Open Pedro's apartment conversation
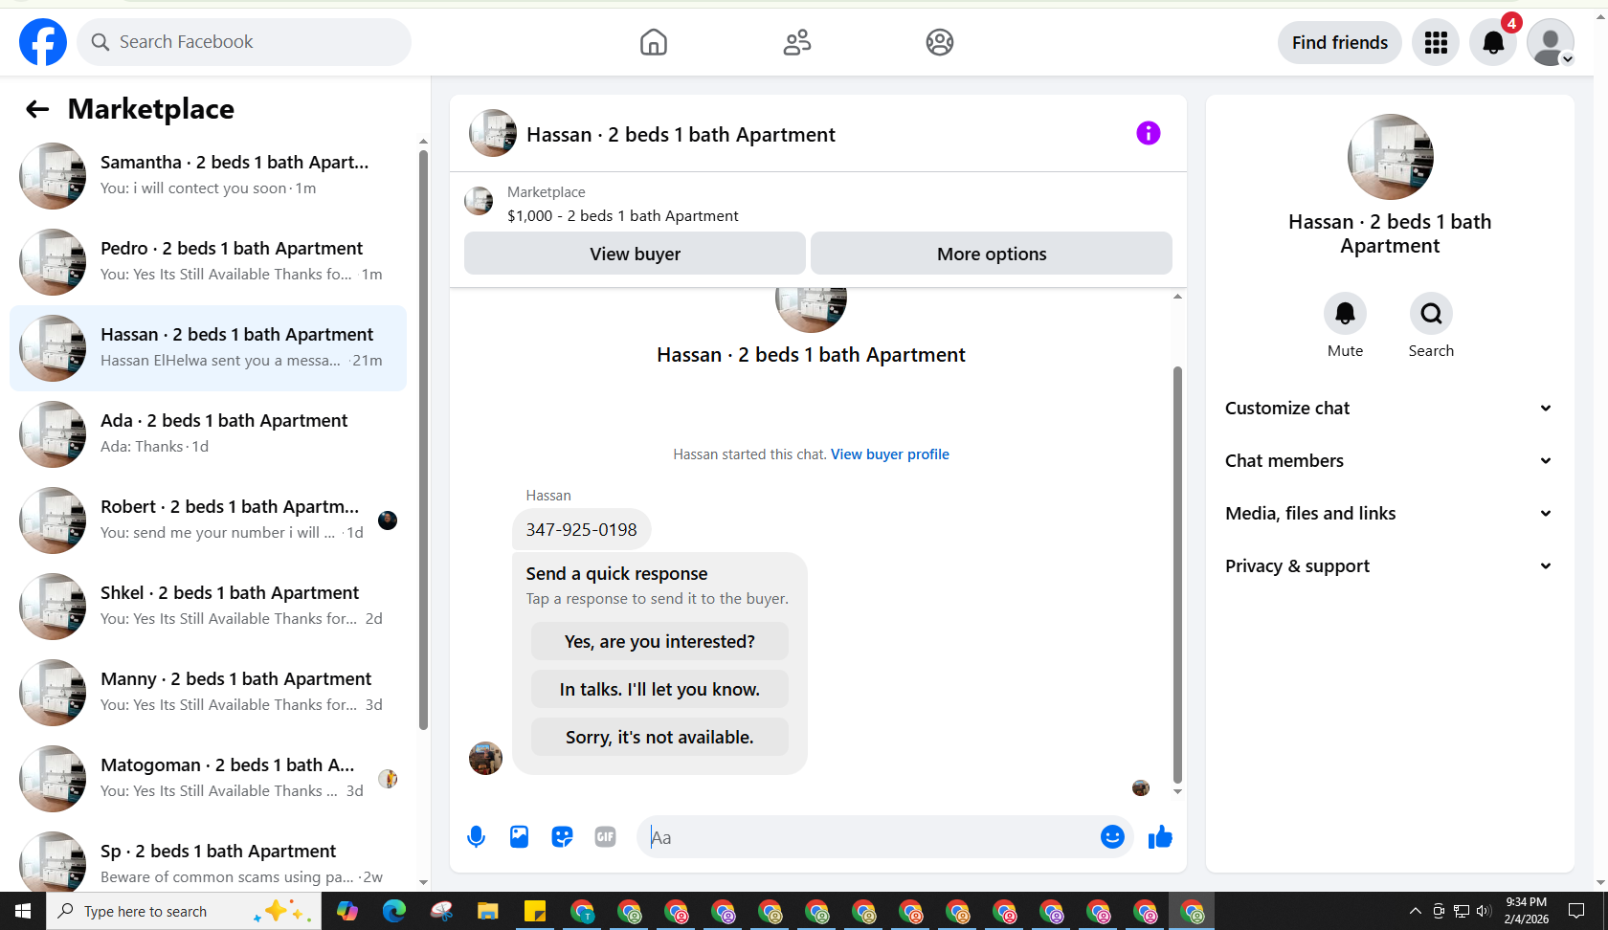This screenshot has height=930, width=1608. pos(209,262)
